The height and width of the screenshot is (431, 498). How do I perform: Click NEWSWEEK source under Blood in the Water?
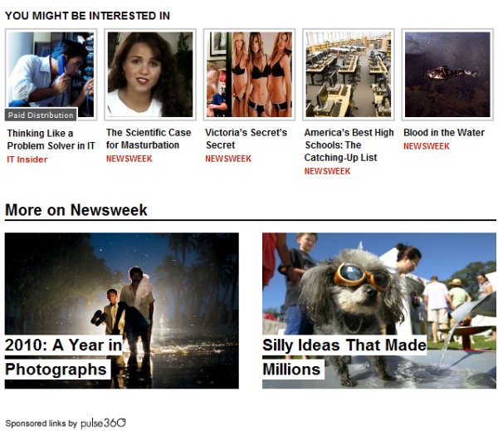point(427,146)
